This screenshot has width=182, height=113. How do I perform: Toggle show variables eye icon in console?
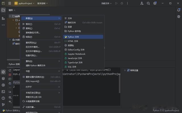(10, 102)
